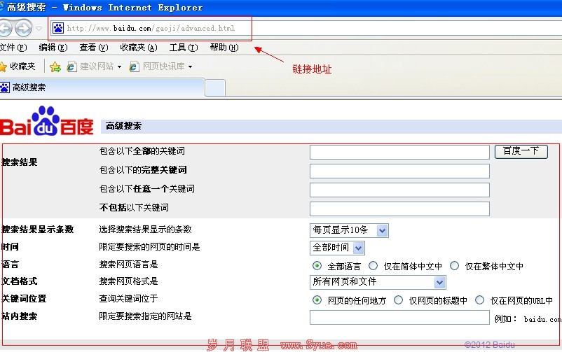Select the 仅网页的标题中 keyword position

click(399, 300)
